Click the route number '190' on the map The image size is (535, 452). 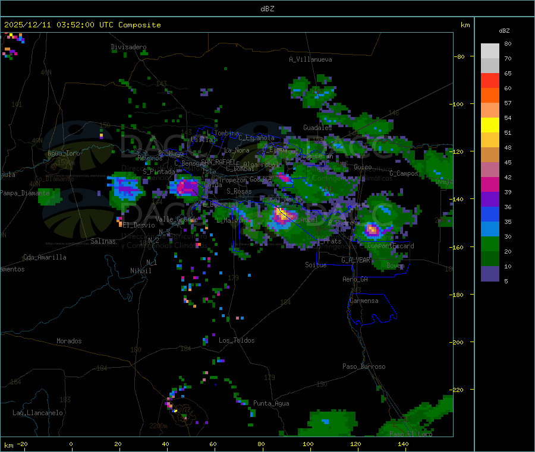[322, 384]
